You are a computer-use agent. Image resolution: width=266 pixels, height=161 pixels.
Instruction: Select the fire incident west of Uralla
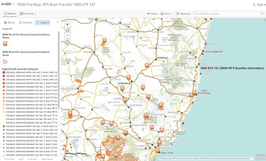point(147,65)
